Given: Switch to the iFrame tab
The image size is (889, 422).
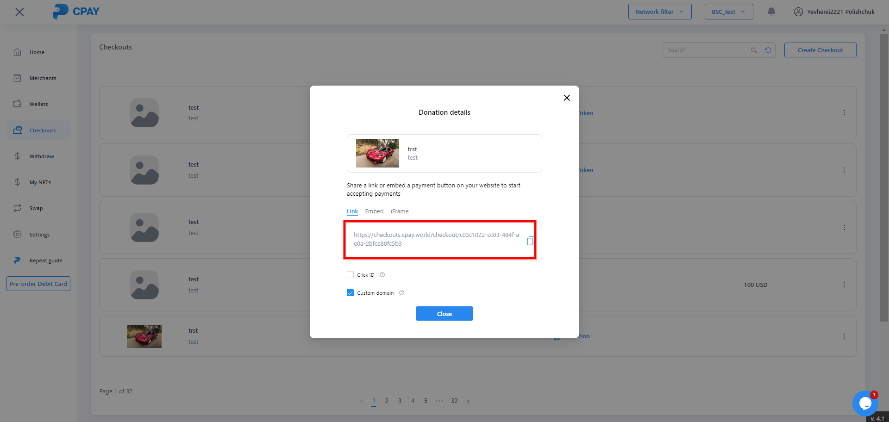Looking at the screenshot, I should click(399, 211).
